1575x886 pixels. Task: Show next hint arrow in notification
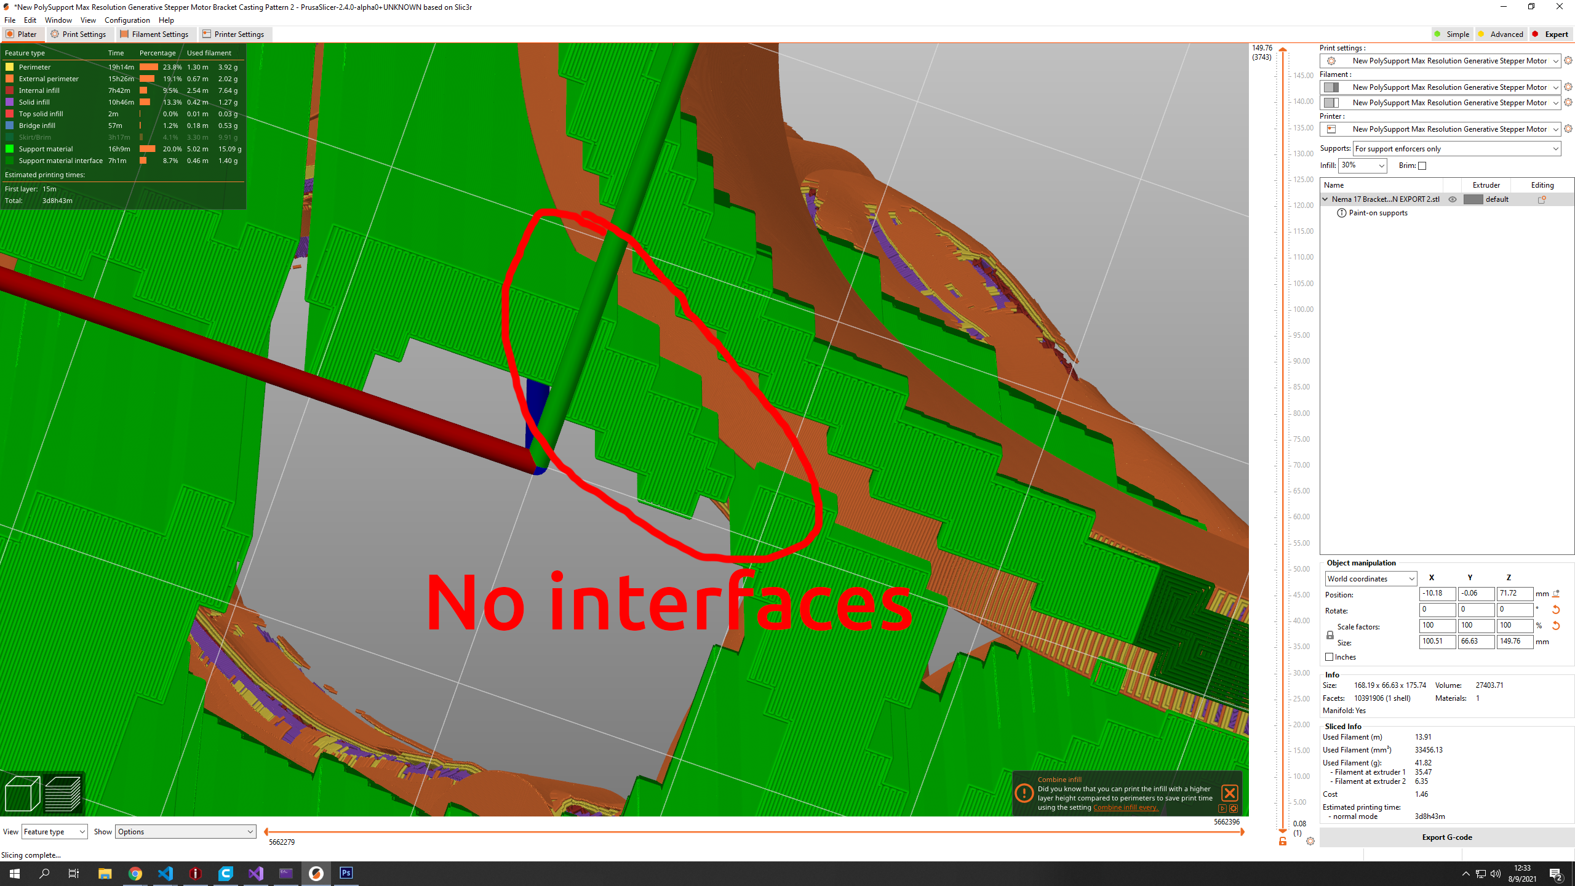1222,808
